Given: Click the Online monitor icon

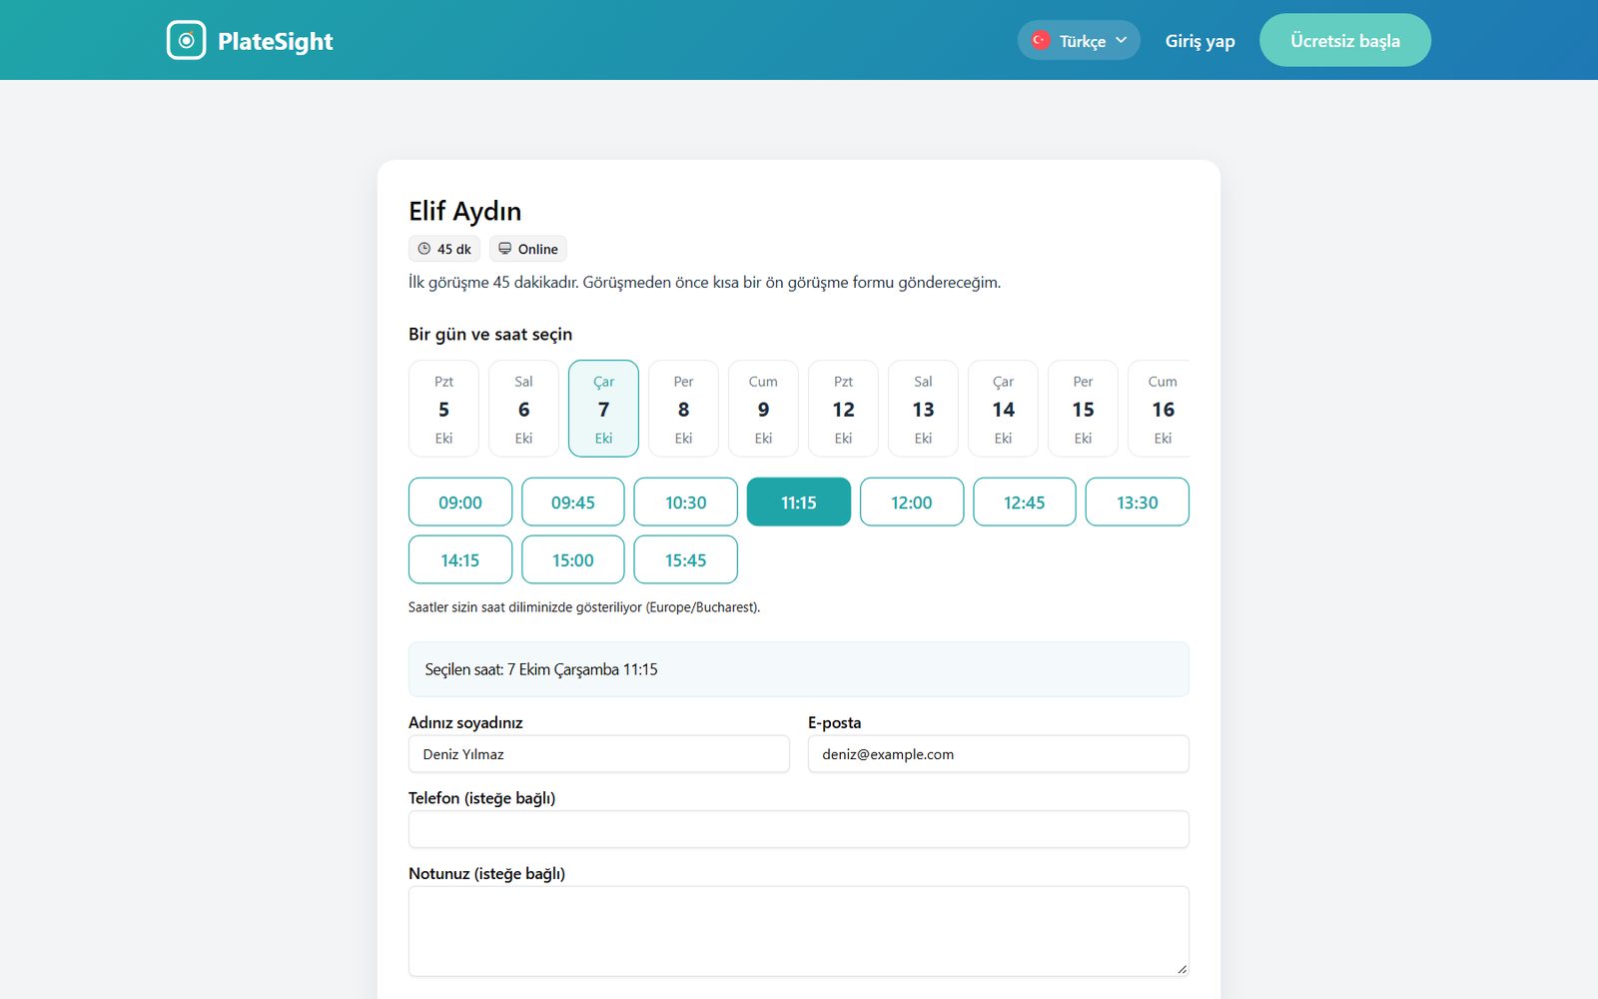Looking at the screenshot, I should [505, 249].
